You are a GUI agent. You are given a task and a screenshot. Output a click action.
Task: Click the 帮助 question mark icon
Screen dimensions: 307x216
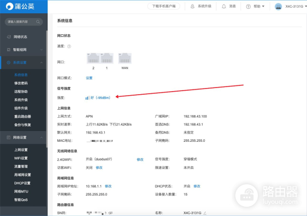[248, 7]
